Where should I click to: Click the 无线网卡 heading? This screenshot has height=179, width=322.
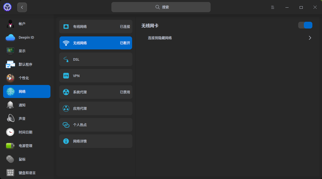(x=150, y=26)
